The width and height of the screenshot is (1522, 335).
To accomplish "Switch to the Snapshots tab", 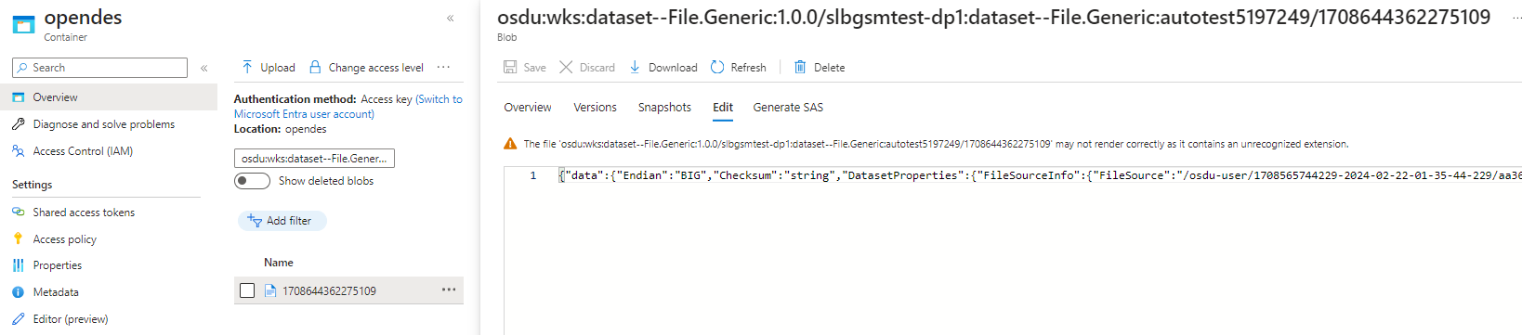I will point(664,108).
